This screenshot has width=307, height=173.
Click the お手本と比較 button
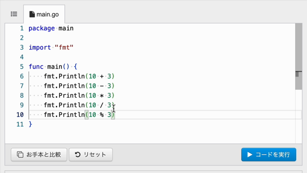point(39,155)
